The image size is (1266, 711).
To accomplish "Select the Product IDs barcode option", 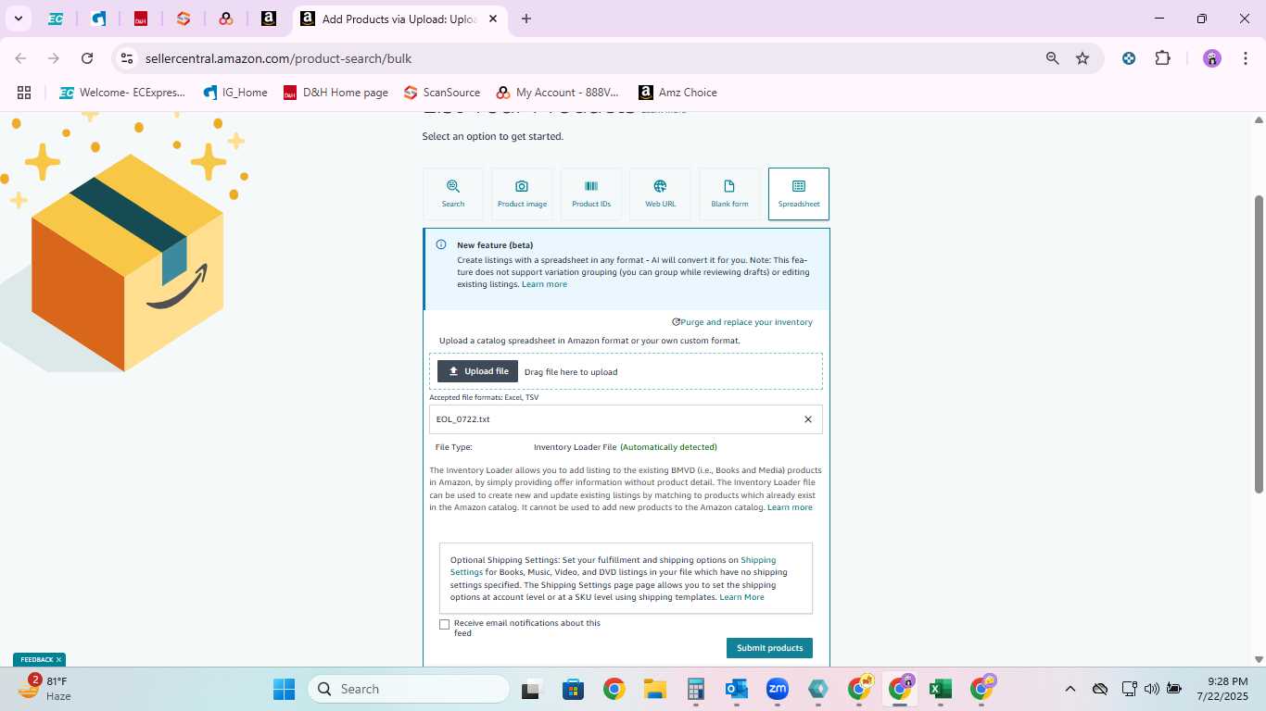I will click(x=591, y=193).
